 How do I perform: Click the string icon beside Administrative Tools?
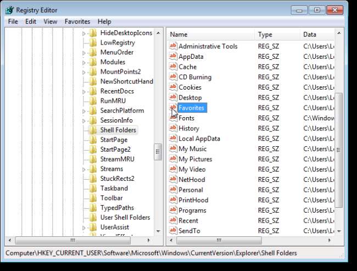pos(173,46)
